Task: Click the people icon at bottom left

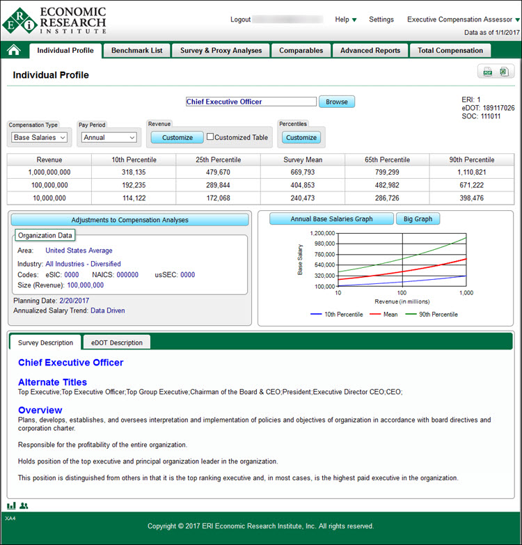Action: point(24,505)
